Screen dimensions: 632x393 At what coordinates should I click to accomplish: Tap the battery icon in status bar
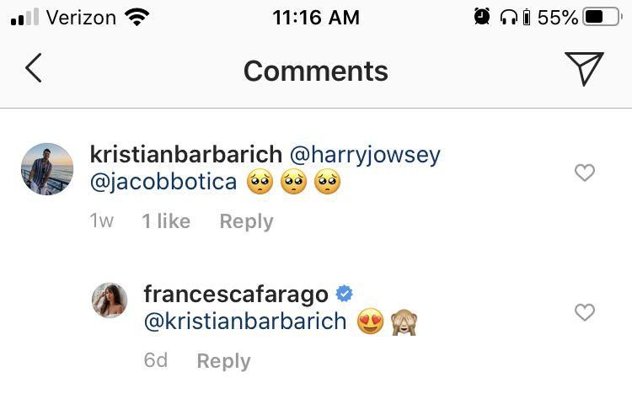coord(602,17)
